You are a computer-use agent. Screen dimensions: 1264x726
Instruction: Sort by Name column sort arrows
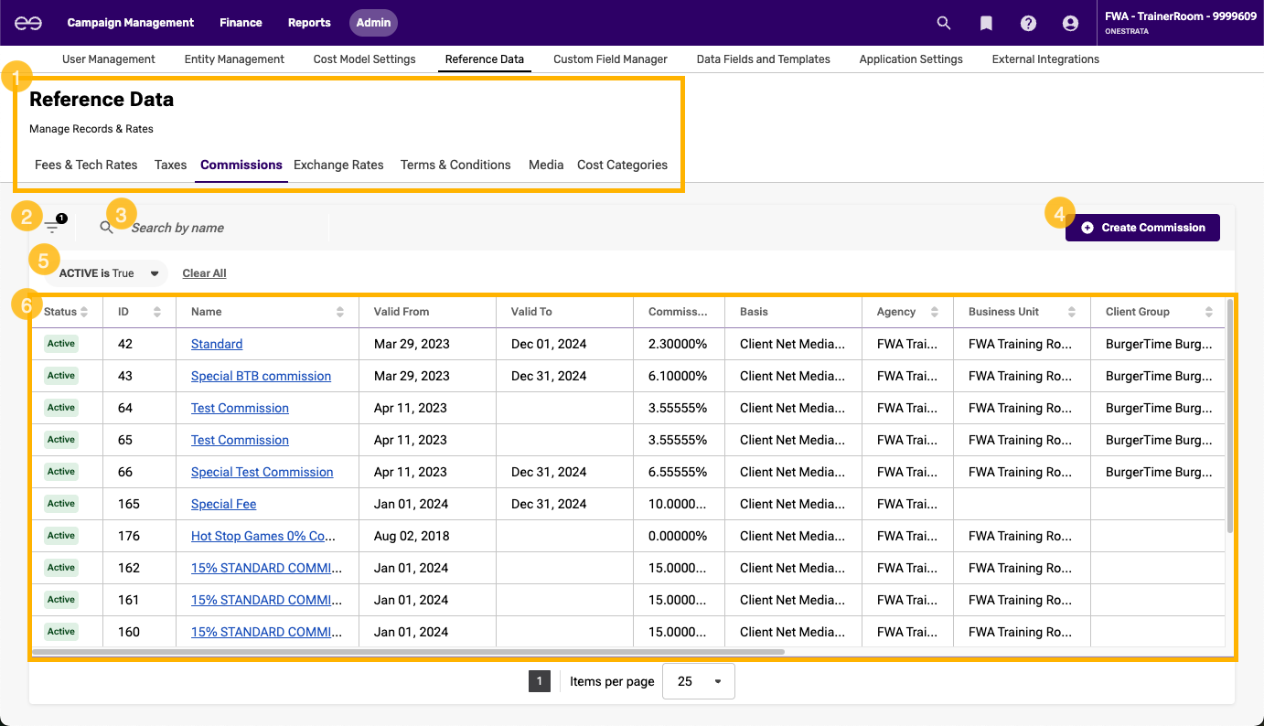pos(340,312)
